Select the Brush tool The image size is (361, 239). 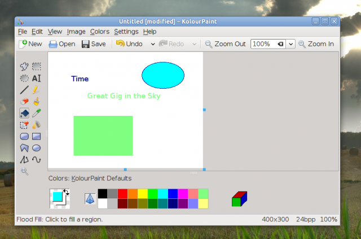(x=36, y=102)
